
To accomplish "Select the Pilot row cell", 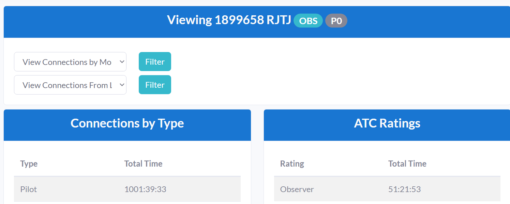I will point(29,189).
